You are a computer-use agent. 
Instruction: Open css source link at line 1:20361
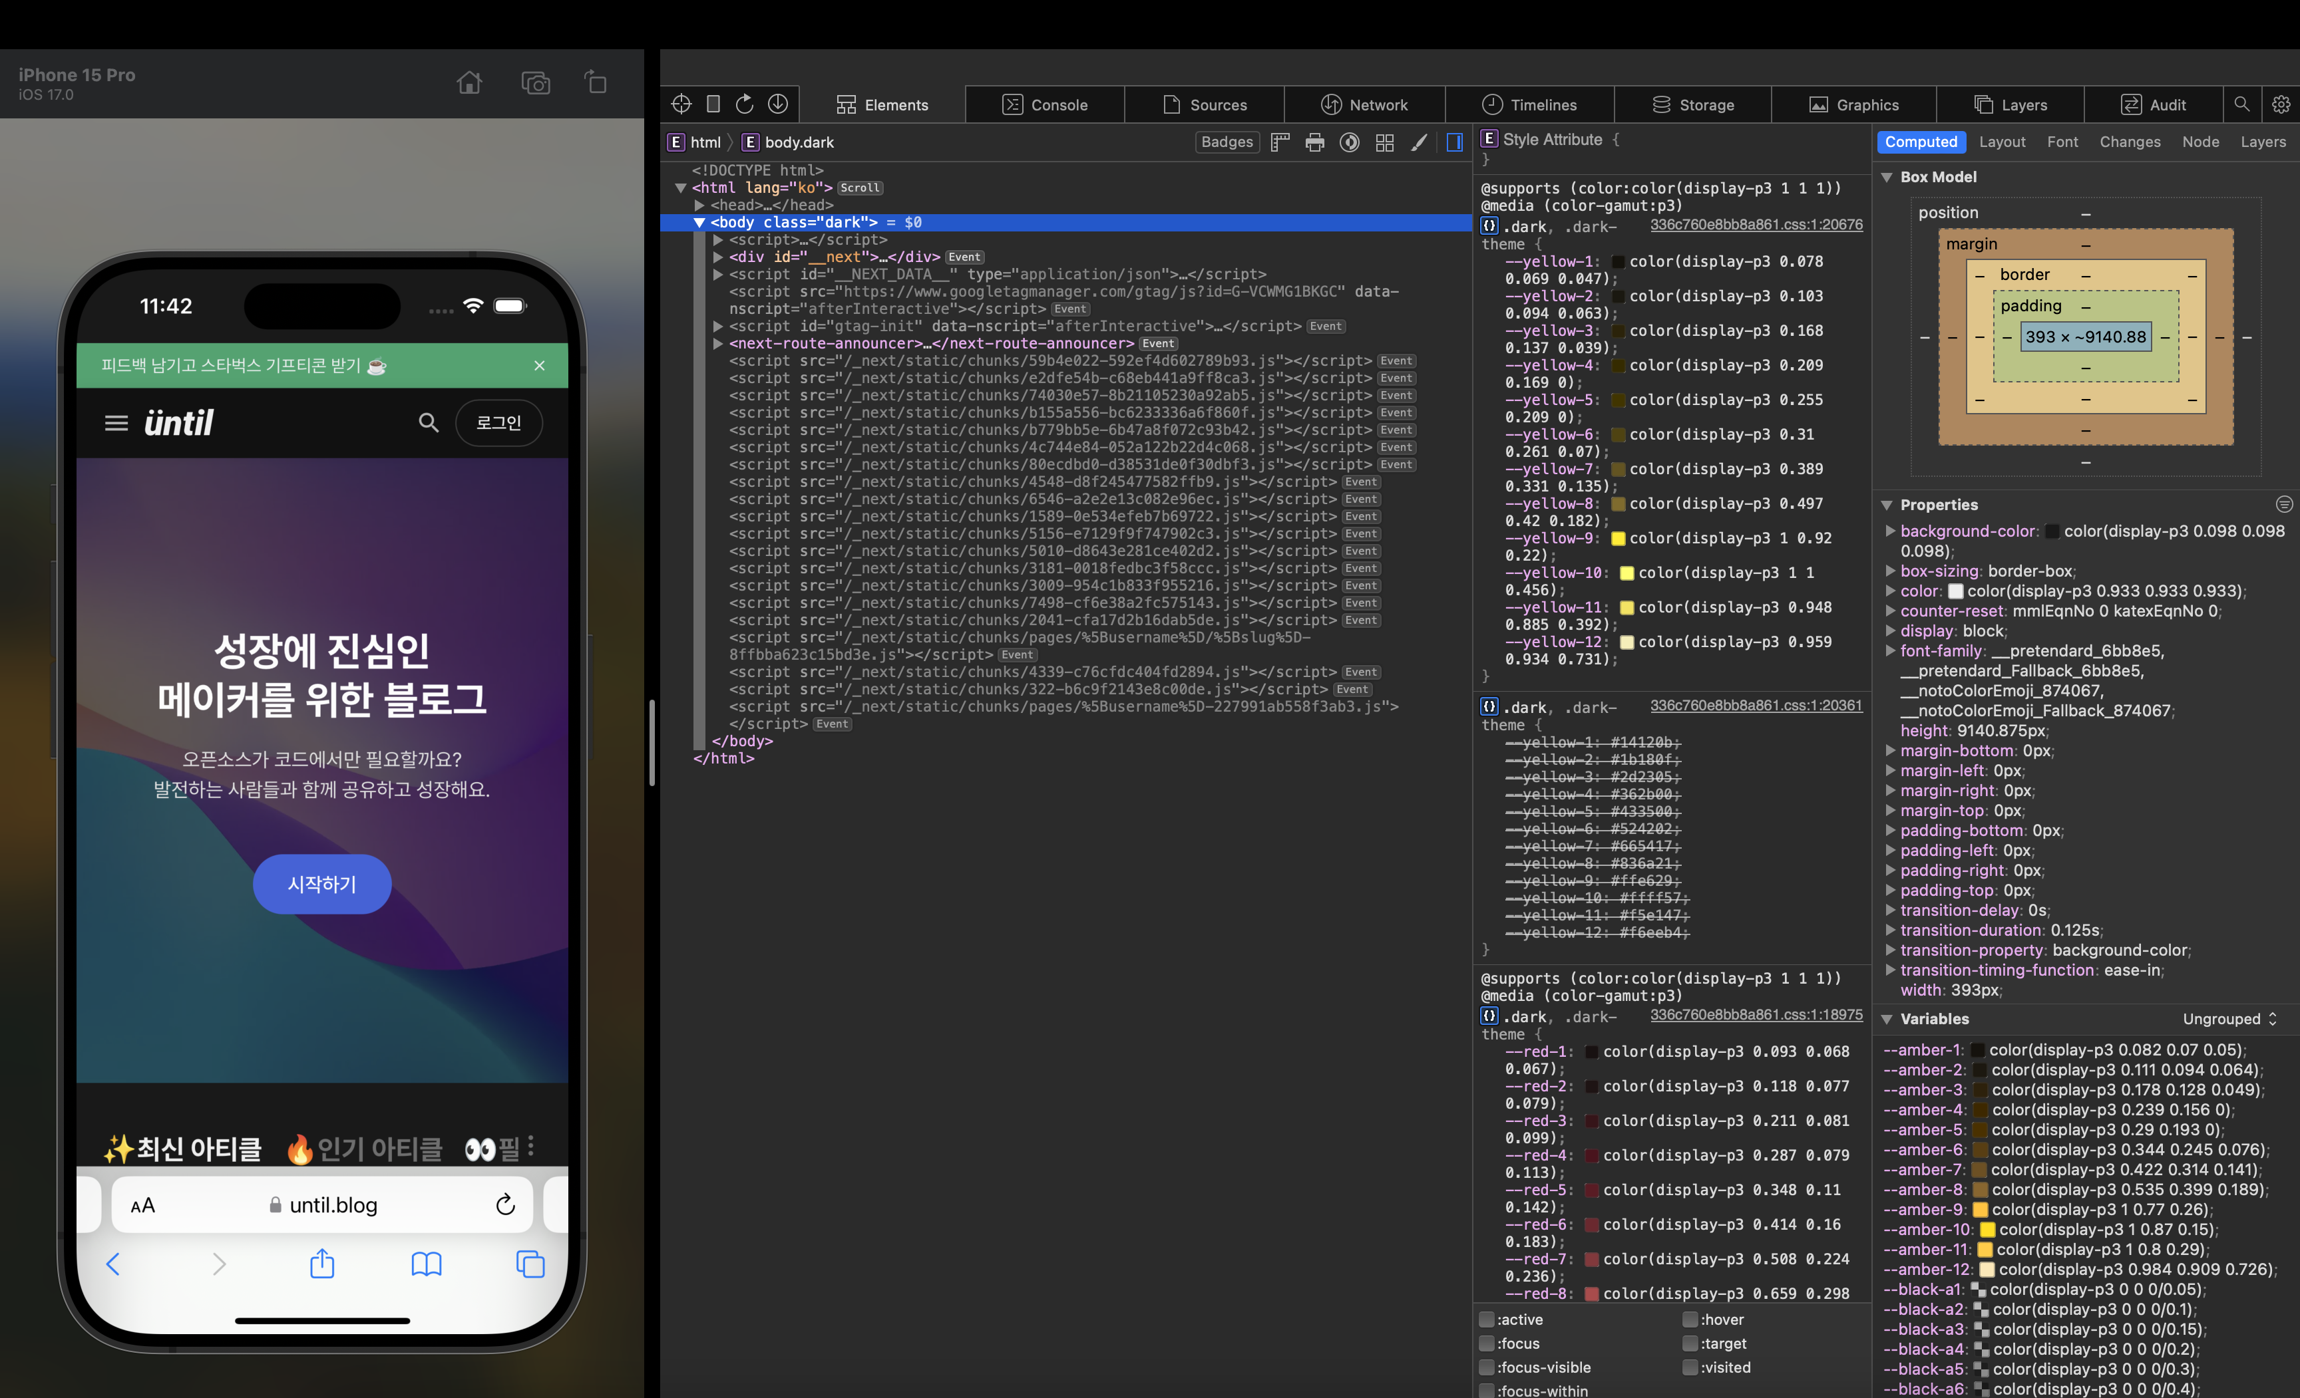[1756, 706]
